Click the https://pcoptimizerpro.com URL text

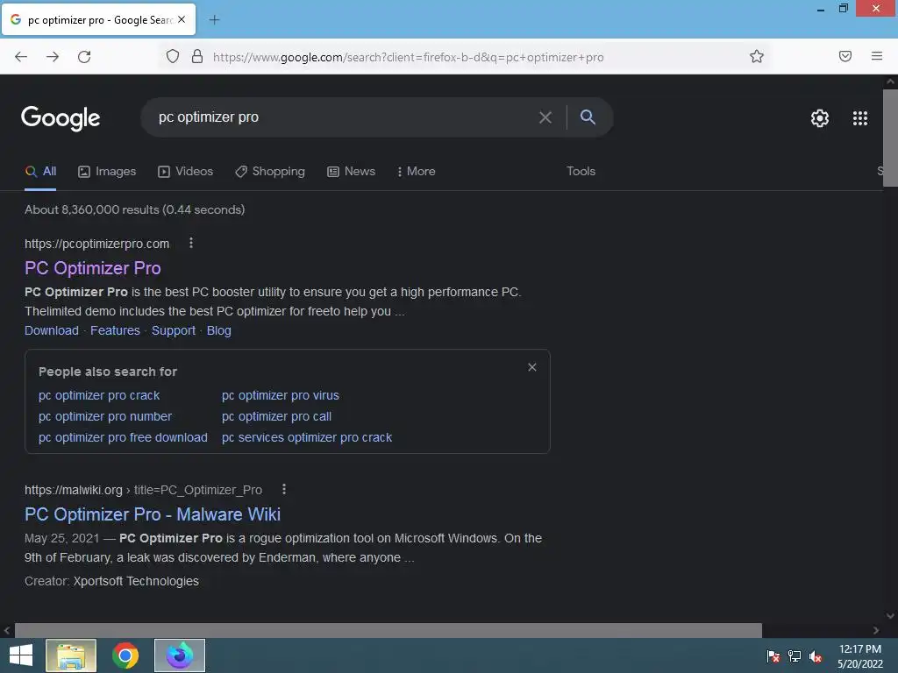pyautogui.click(x=96, y=244)
